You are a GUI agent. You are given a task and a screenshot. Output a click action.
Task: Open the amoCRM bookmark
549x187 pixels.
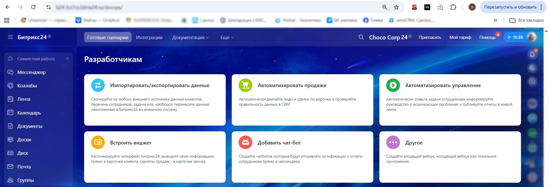click(412, 20)
